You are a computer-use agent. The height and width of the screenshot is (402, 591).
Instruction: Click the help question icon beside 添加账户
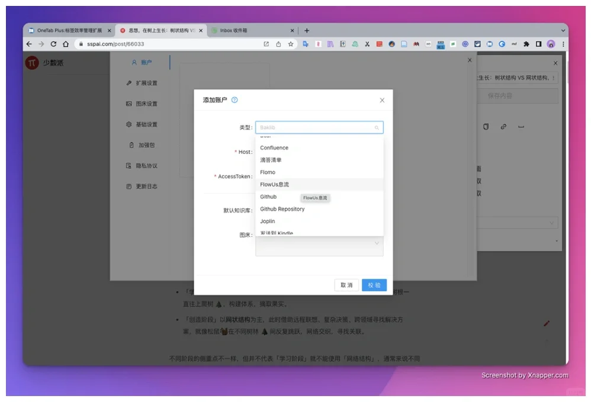click(x=235, y=100)
